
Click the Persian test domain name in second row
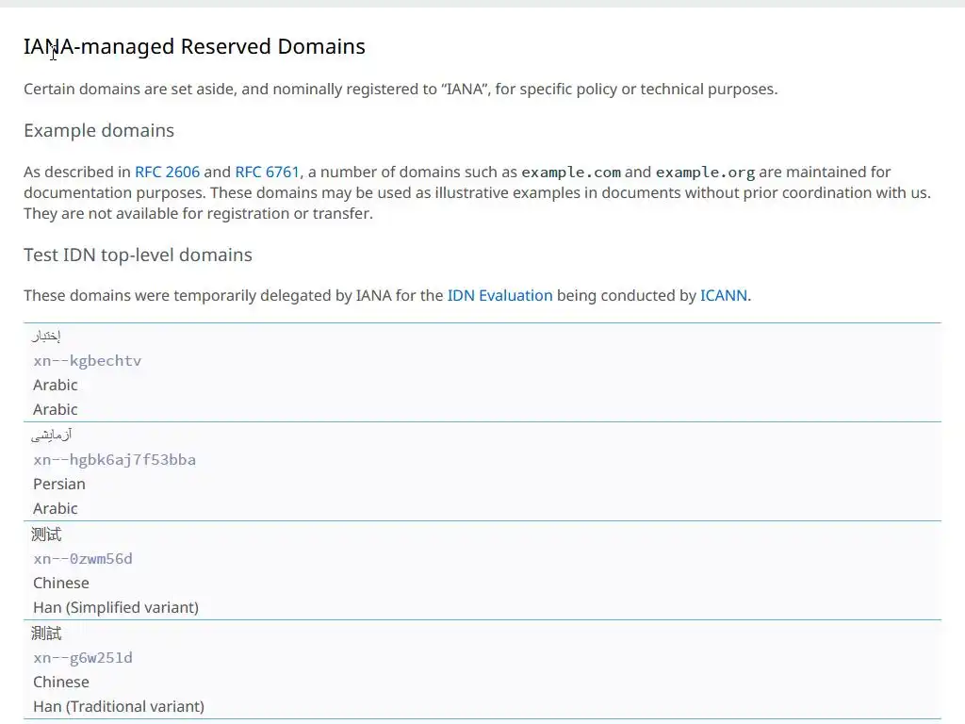[x=52, y=435]
